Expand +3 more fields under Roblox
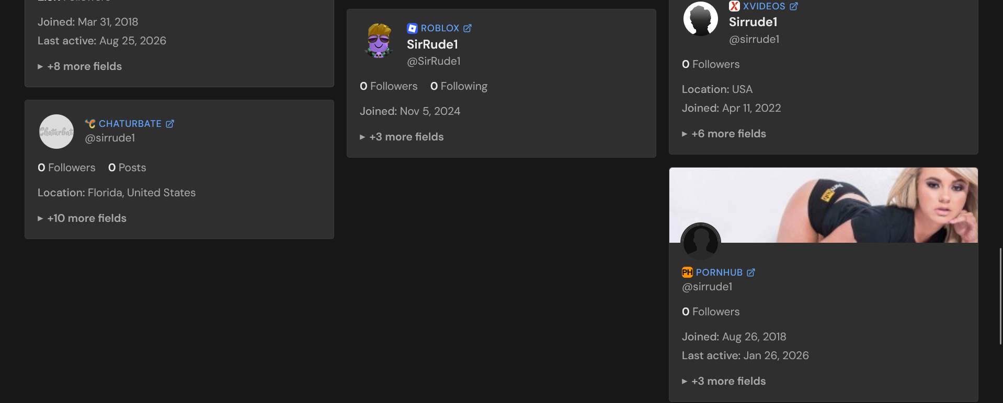Viewport: 1003px width, 403px height. coord(402,137)
